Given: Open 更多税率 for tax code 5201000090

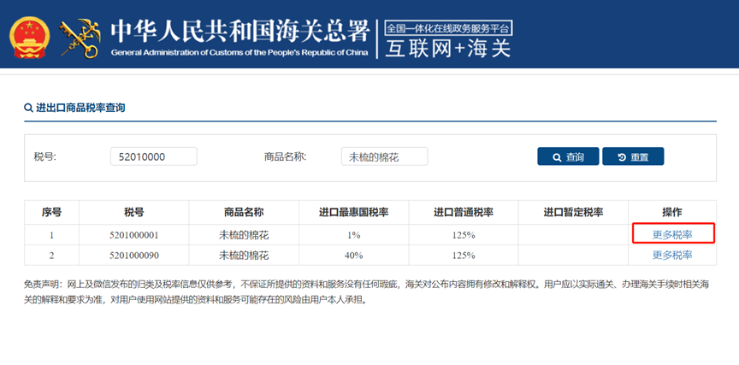Looking at the screenshot, I should [x=672, y=255].
